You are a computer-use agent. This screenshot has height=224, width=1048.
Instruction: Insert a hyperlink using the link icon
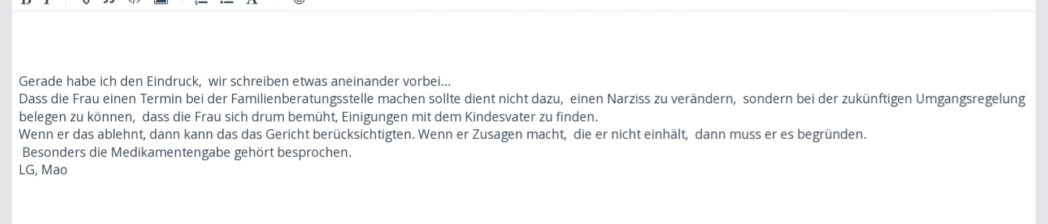[85, 2]
